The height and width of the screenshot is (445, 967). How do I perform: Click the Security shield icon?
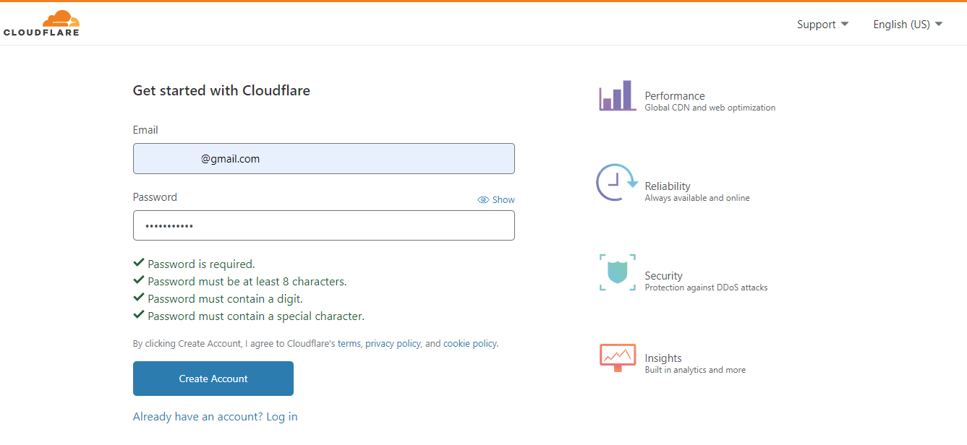(617, 272)
